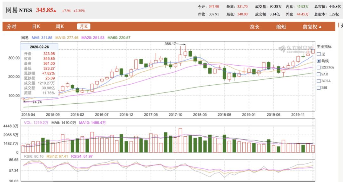This screenshot has height=182, width=343.
Task: Click the 振幅 11.76% tooltip row
Action: 39,93
